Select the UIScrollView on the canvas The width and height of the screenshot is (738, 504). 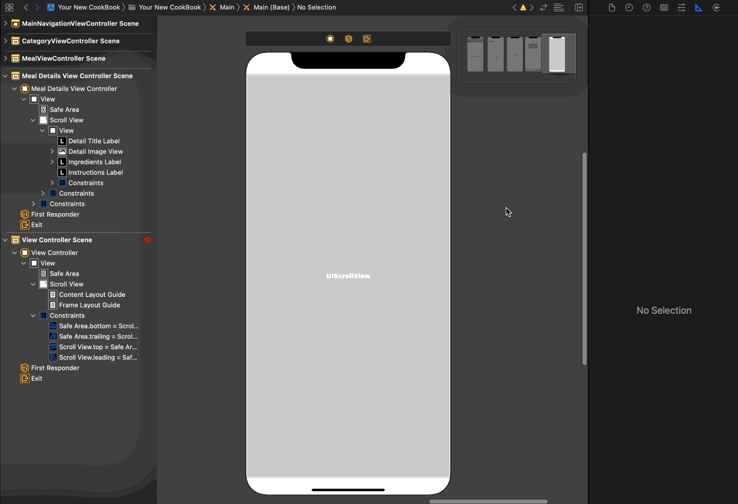pyautogui.click(x=348, y=276)
